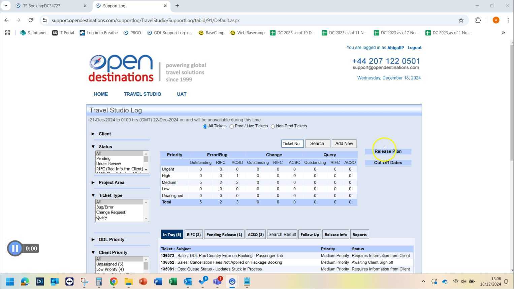Bookmark this page with star icon
This screenshot has height=289, width=514.
click(461, 20)
